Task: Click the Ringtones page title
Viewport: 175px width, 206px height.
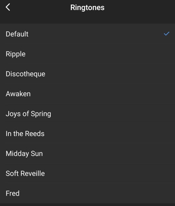Action: [x=87, y=8]
